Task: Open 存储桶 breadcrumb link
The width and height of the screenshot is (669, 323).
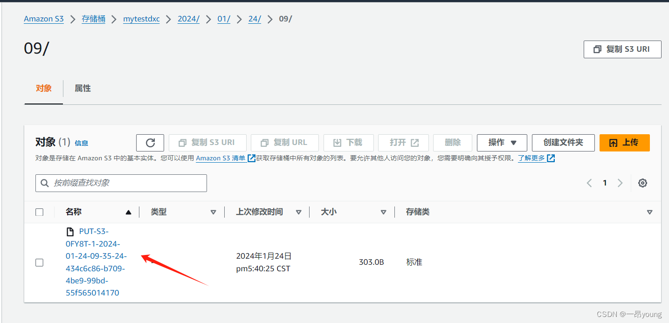Action: (x=93, y=19)
